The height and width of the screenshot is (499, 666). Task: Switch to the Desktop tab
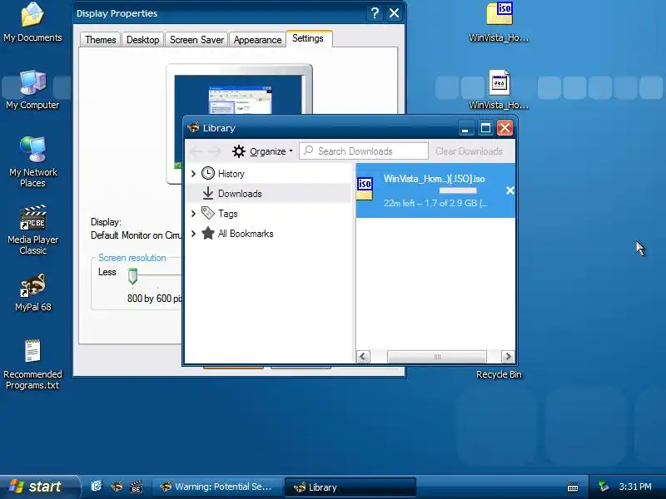pos(142,39)
